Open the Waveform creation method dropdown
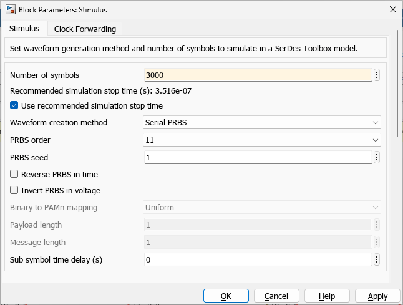 coord(262,122)
